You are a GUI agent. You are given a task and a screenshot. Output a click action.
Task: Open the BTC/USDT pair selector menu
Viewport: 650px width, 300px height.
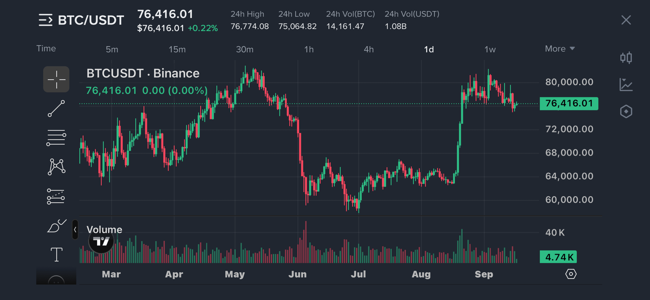[81, 20]
